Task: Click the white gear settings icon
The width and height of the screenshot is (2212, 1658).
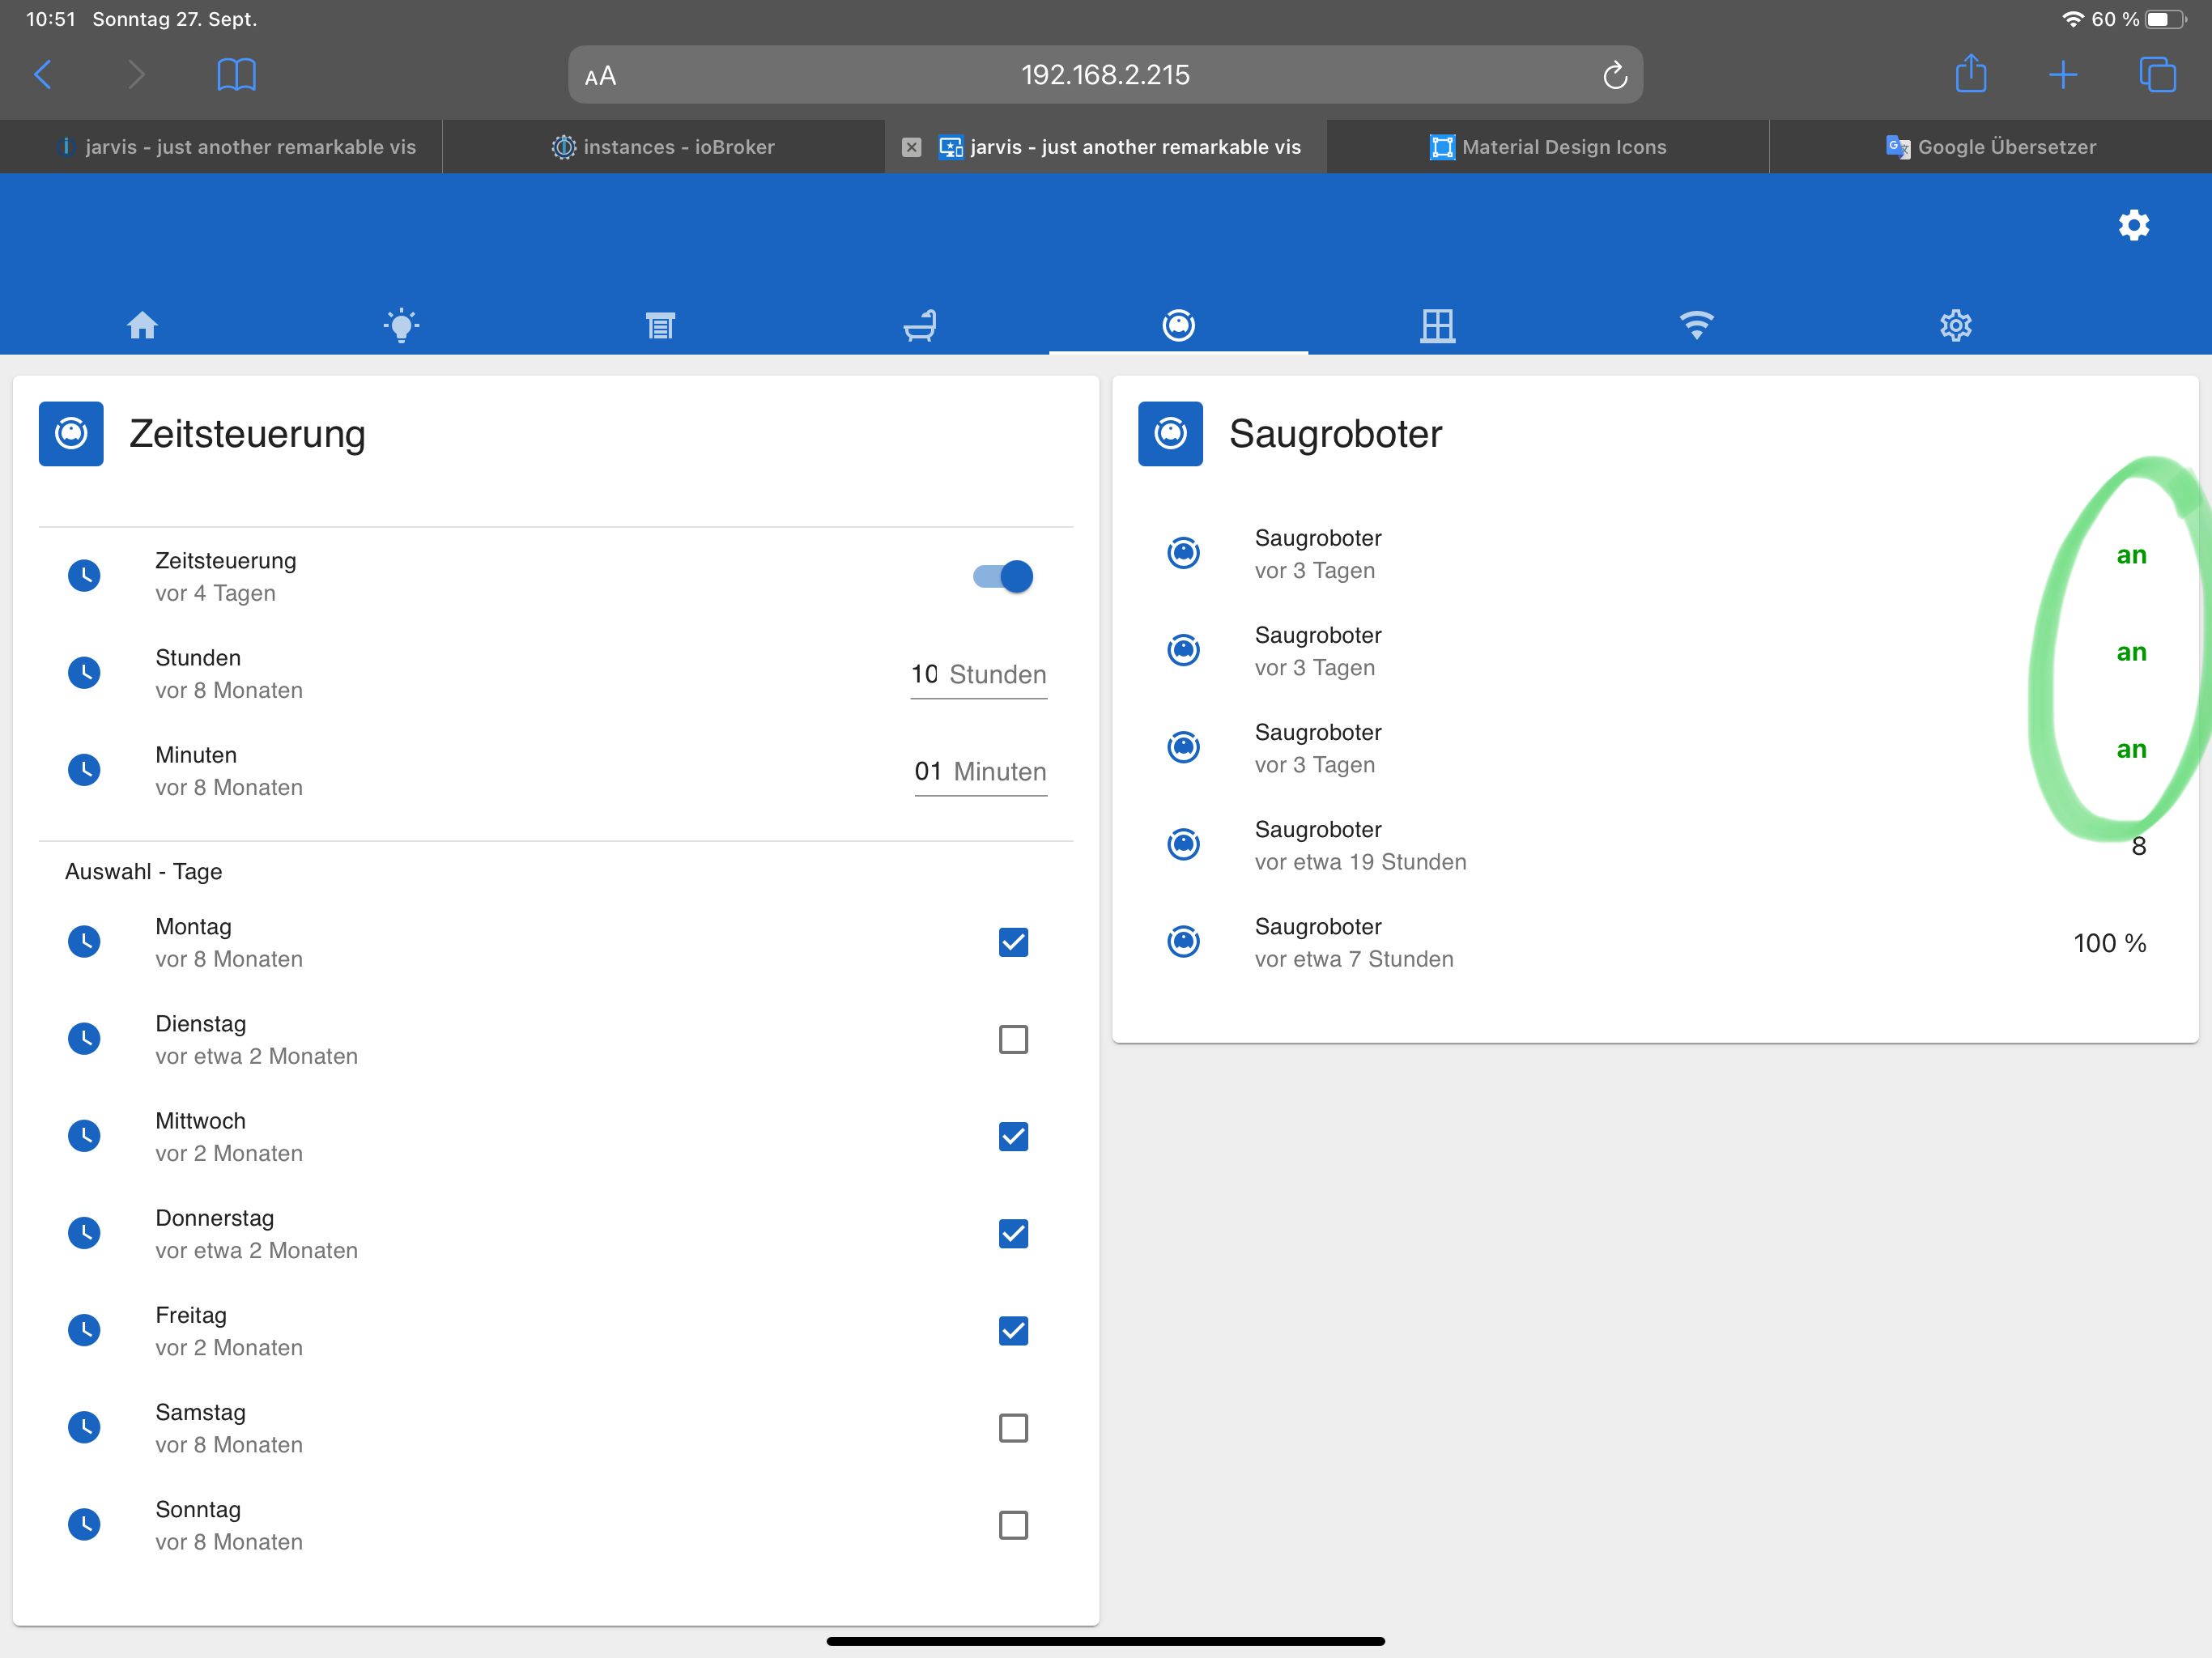Action: [2133, 225]
